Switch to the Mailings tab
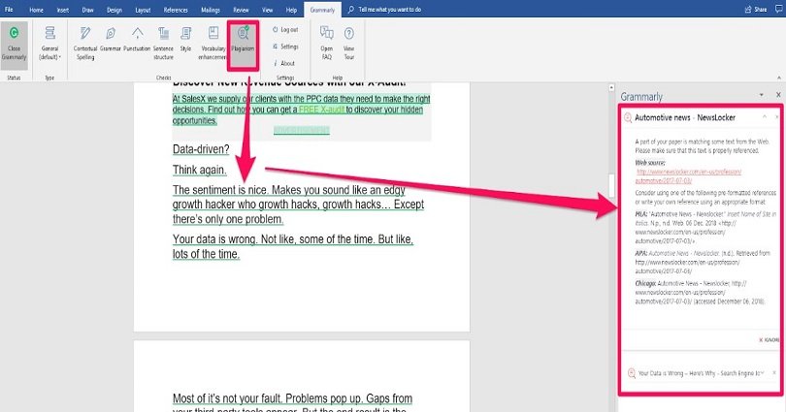Viewport: 786px width, 412px height. pos(211,10)
